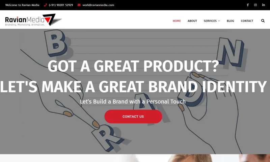The height and width of the screenshot is (162, 270).
Task: Click the Welcome to Ravian Media text
Action: (22, 5)
